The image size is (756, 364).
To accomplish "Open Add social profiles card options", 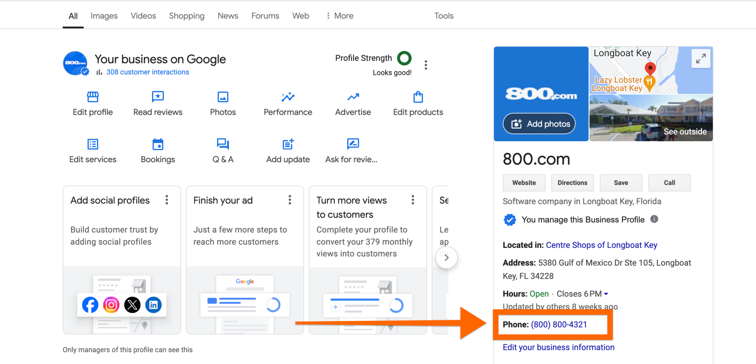I will (x=167, y=200).
